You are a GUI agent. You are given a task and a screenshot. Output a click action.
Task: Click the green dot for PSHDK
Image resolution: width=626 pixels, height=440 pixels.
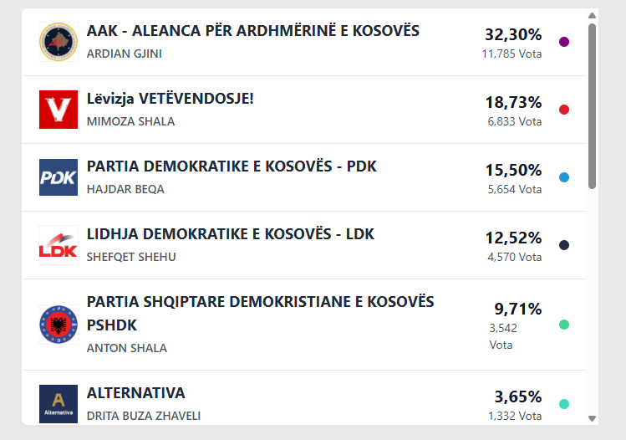pos(564,325)
